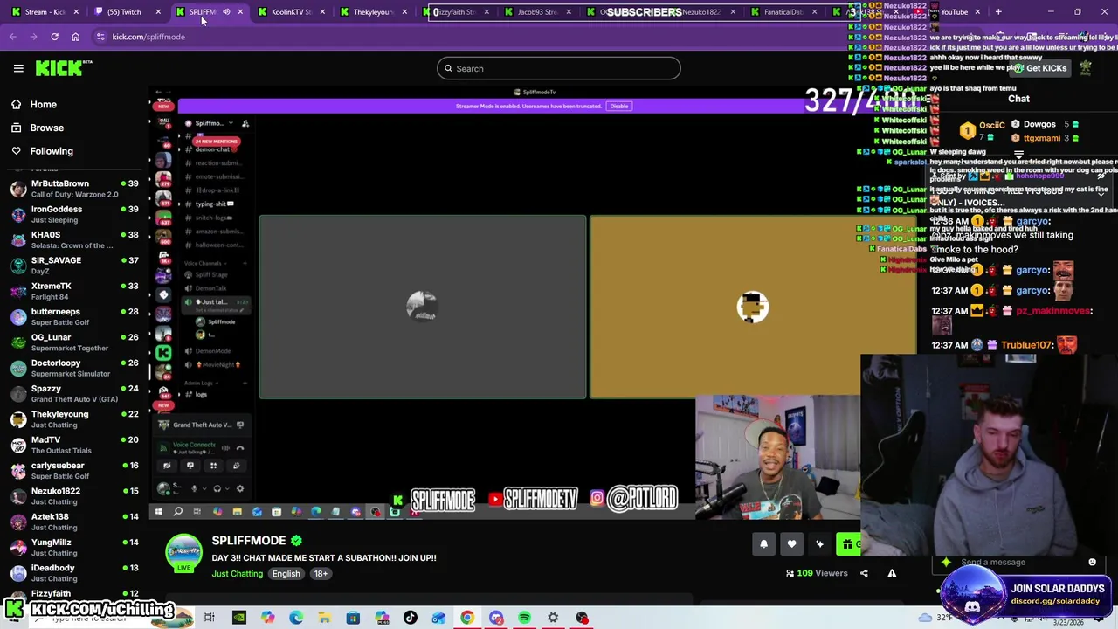
Task: Go back in browser history
Action: 12,37
